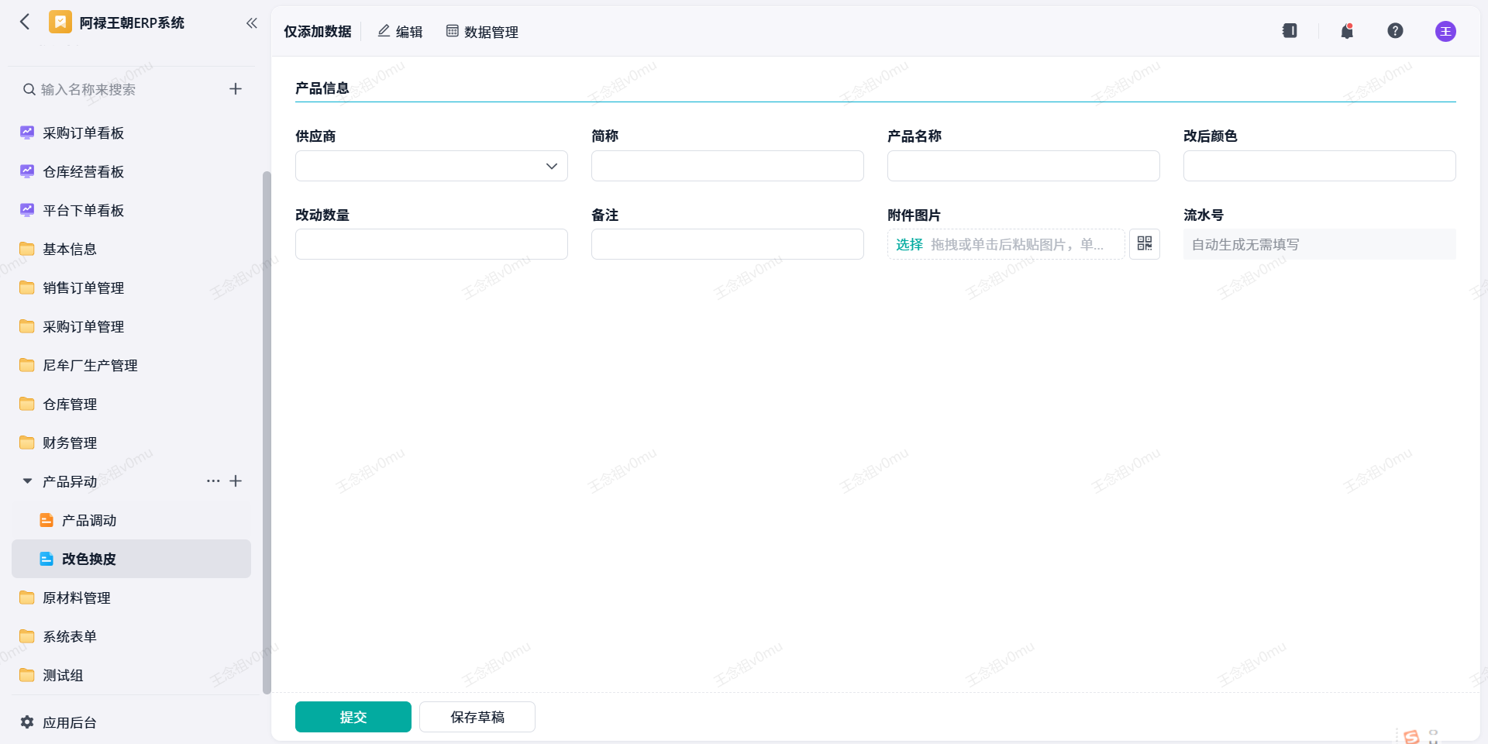
Task: Click the 保存草稿 button
Action: coord(477,717)
